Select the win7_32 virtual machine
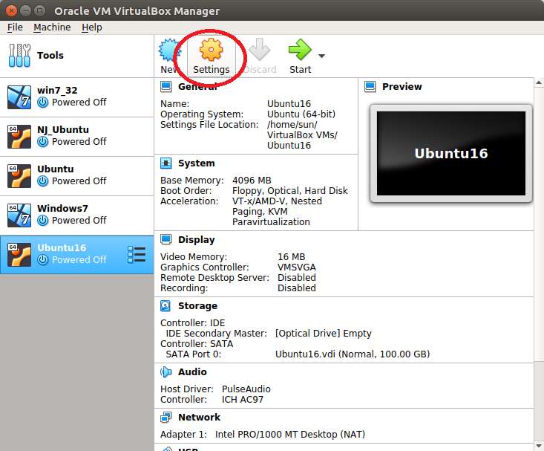This screenshot has width=544, height=451. (x=76, y=97)
